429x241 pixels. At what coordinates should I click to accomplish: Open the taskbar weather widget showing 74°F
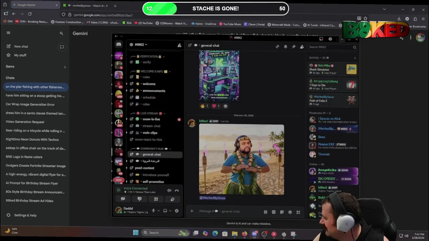pyautogui.click(x=12, y=231)
